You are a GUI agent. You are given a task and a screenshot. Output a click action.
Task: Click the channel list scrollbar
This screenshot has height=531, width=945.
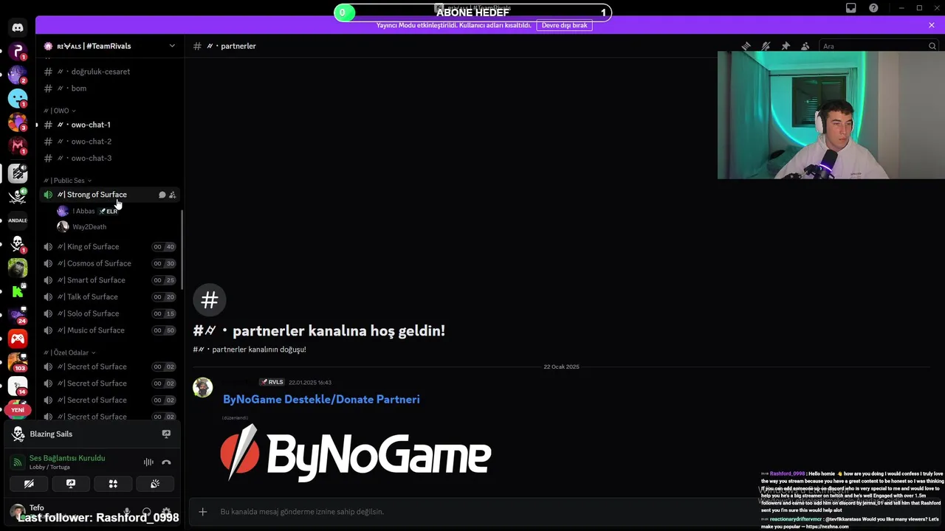[182, 249]
